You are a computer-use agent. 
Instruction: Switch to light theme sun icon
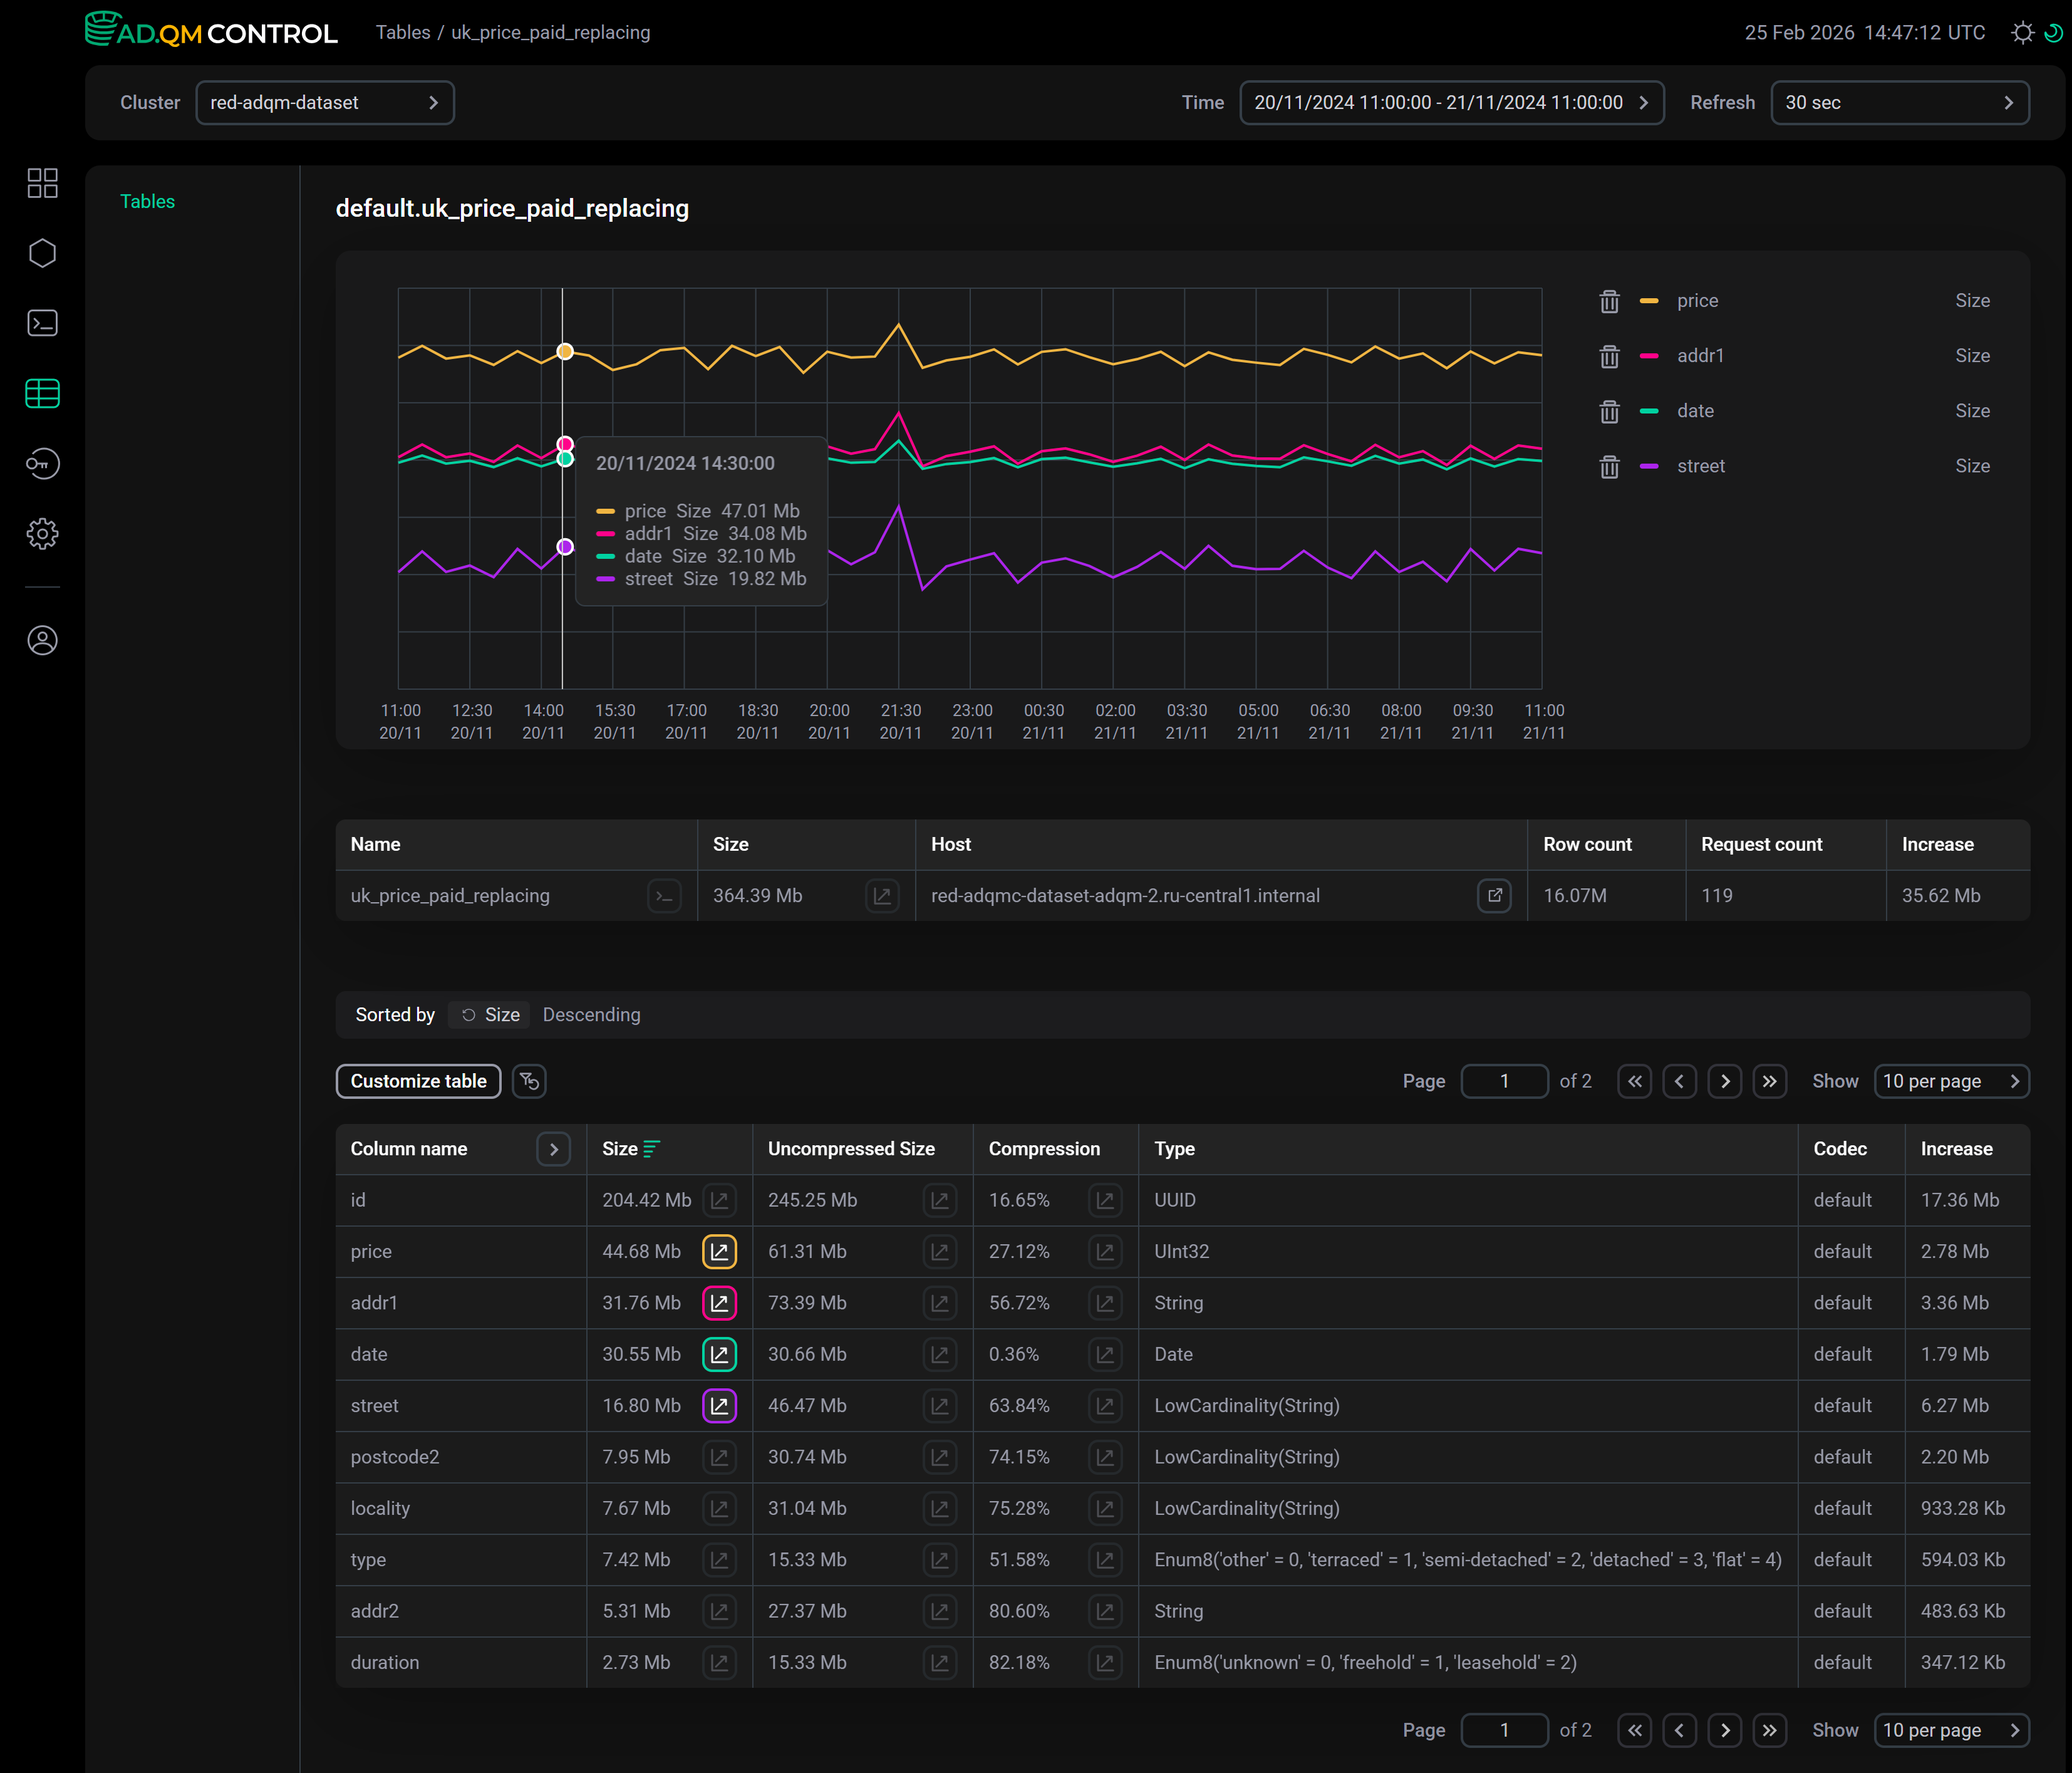[2022, 33]
